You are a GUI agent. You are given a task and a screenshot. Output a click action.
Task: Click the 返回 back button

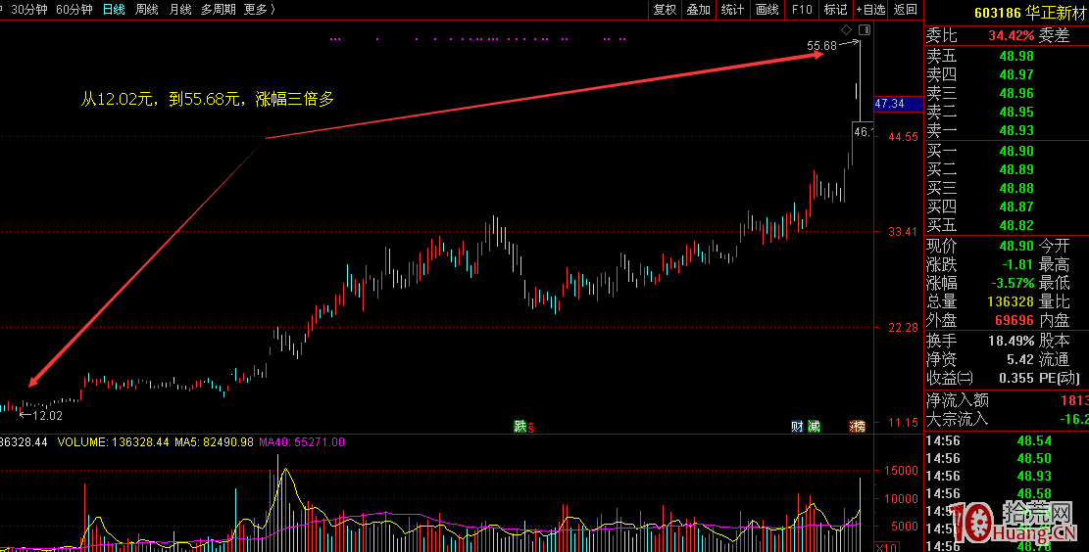pos(905,9)
